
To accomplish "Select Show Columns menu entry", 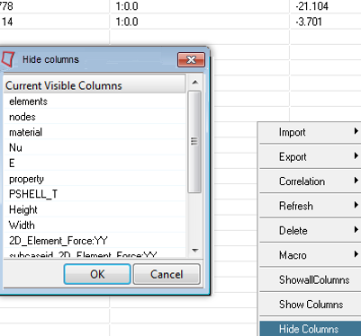I will point(310,305).
